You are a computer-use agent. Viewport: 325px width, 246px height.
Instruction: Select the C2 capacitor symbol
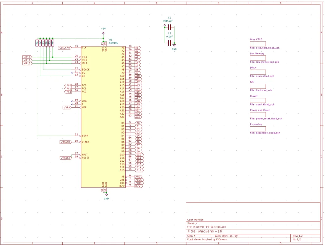pyautogui.click(x=169, y=43)
